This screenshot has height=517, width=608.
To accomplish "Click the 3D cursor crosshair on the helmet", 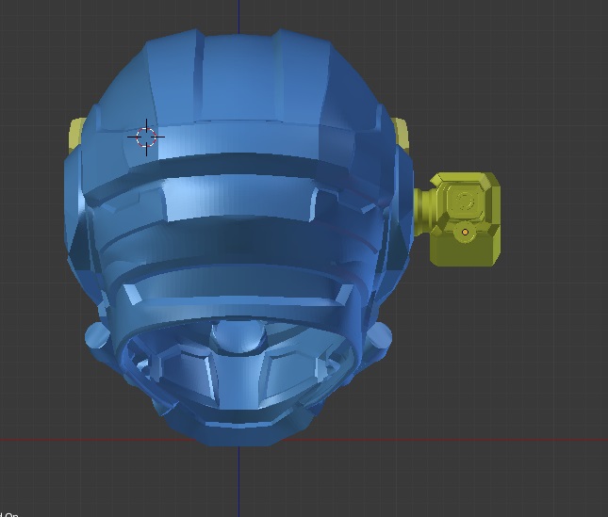I will (x=145, y=137).
